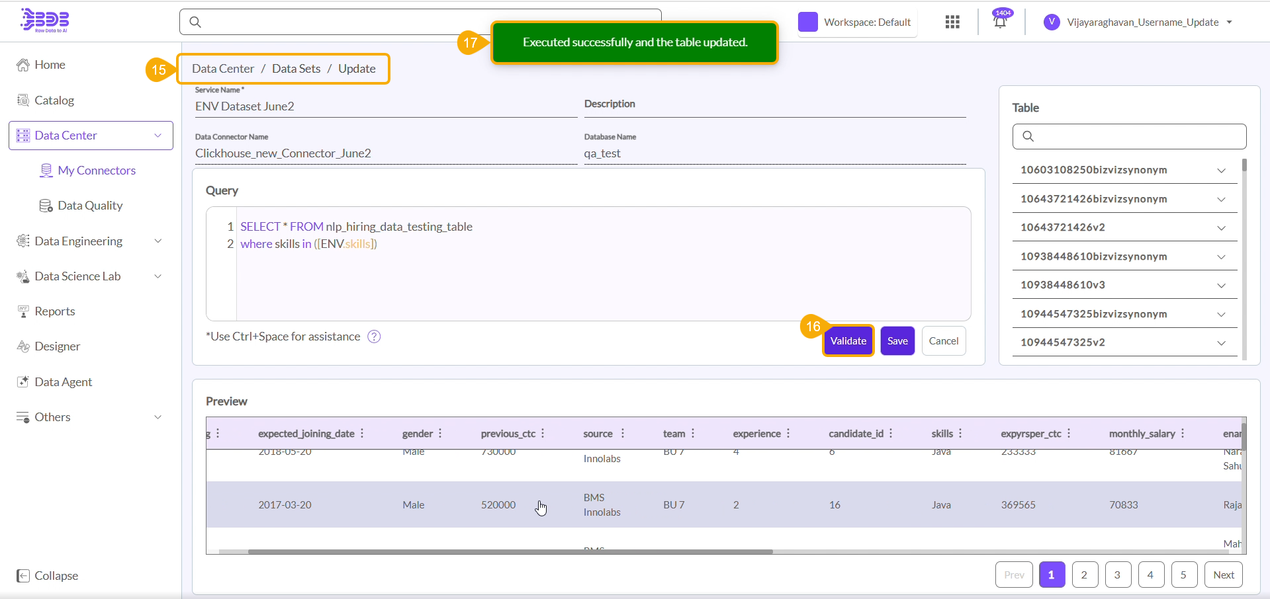The height and width of the screenshot is (599, 1270).
Task: Click the Save button
Action: click(897, 341)
